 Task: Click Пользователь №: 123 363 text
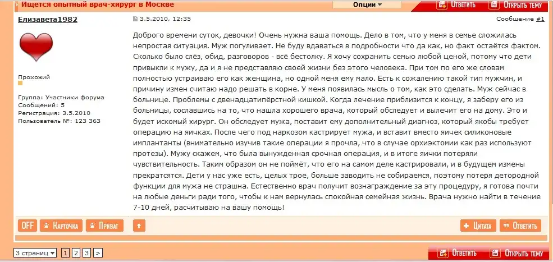59,121
